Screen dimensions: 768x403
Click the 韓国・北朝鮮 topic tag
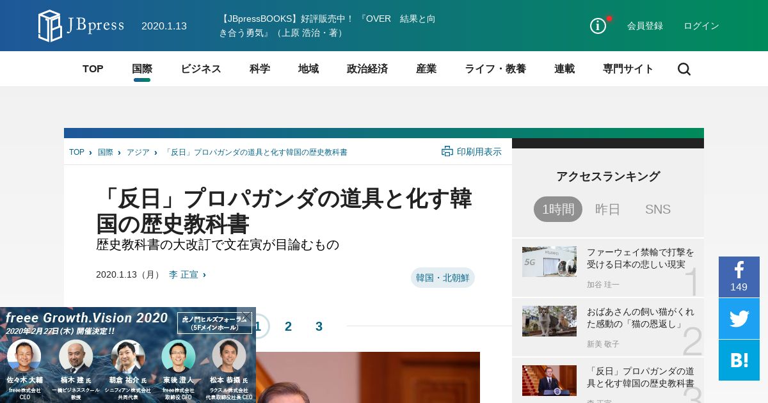(x=443, y=278)
